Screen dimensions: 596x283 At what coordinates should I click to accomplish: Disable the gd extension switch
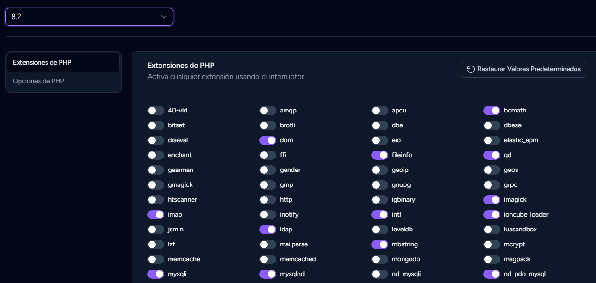tap(491, 155)
